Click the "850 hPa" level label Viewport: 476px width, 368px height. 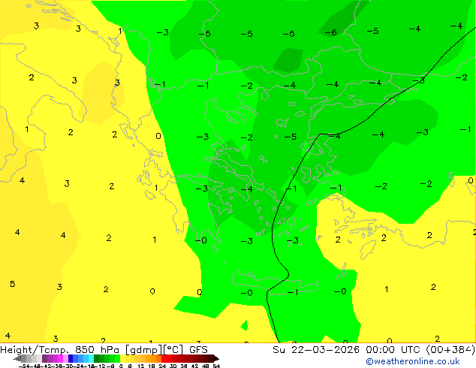(x=97, y=350)
